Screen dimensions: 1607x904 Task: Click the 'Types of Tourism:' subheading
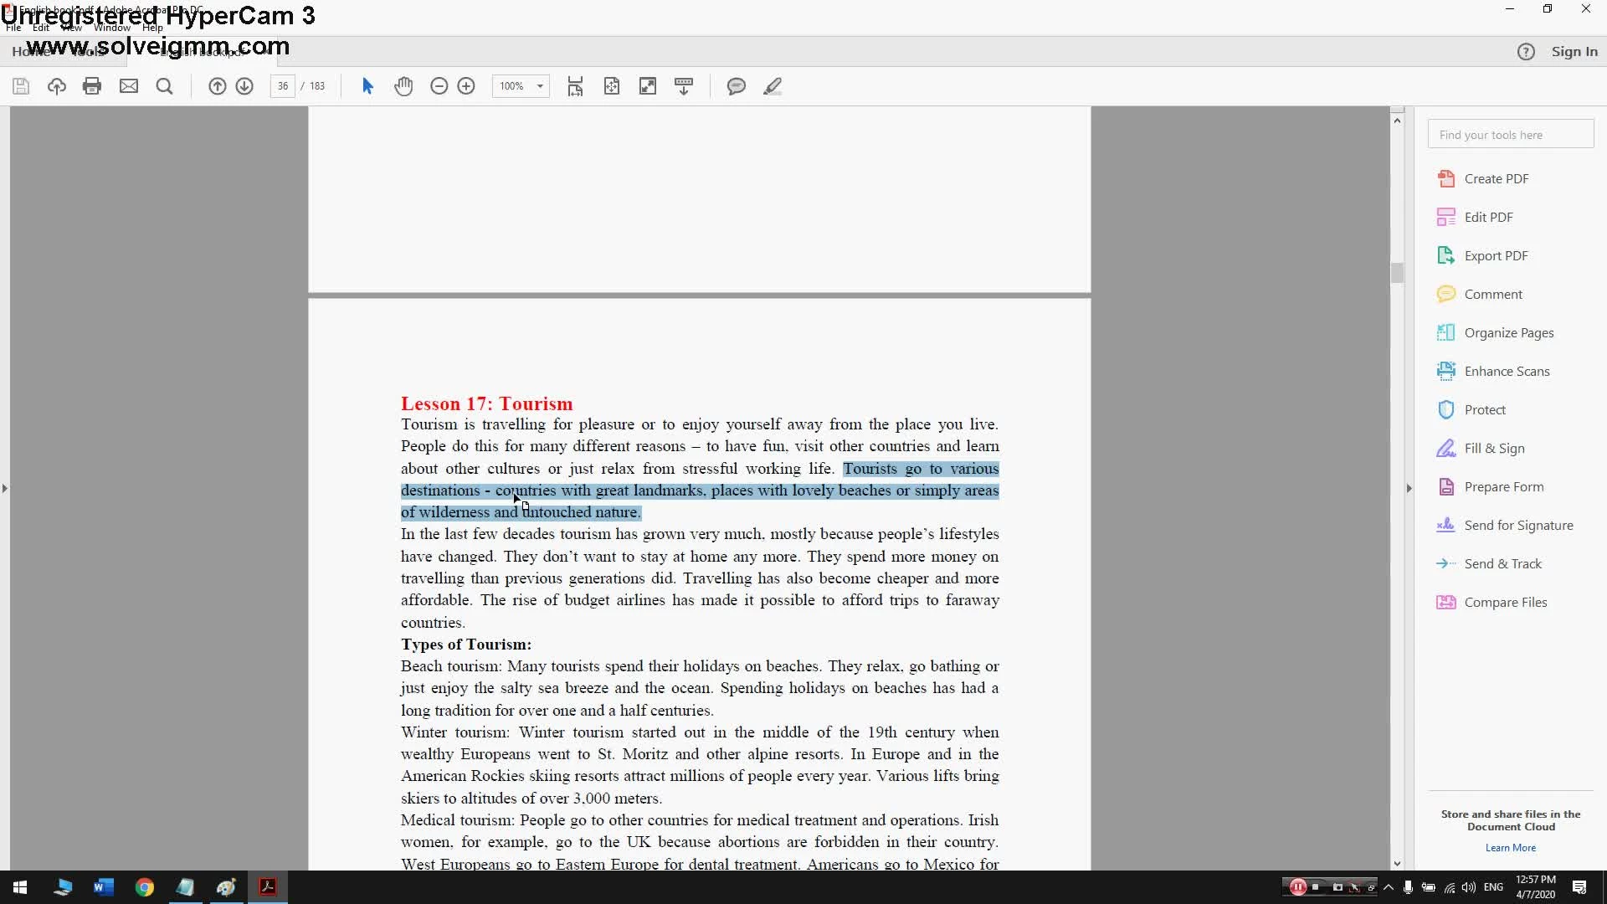466,645
